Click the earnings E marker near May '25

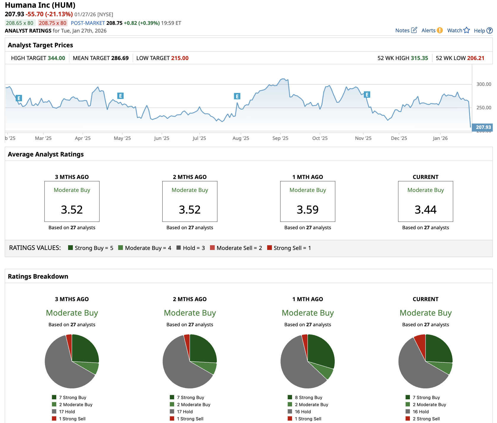[120, 96]
